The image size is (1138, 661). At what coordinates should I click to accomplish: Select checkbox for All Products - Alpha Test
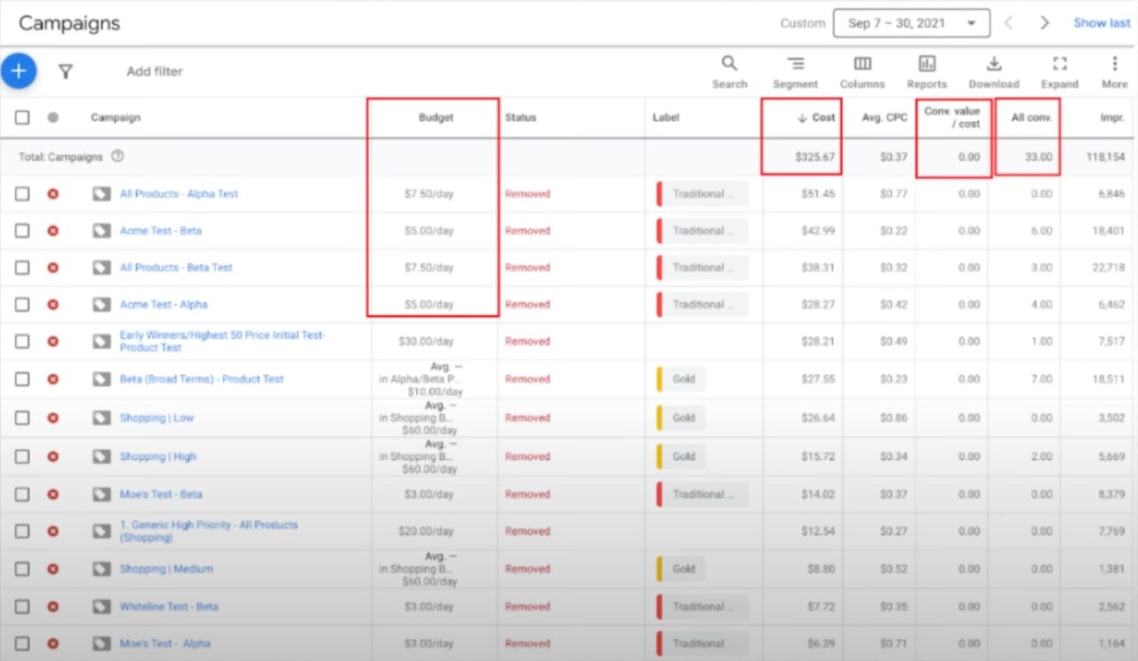pyautogui.click(x=22, y=194)
